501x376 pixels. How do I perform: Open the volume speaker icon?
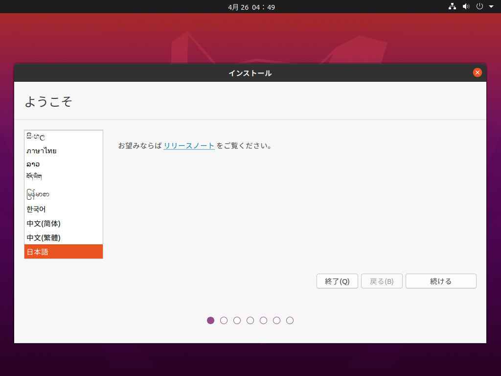click(x=466, y=6)
